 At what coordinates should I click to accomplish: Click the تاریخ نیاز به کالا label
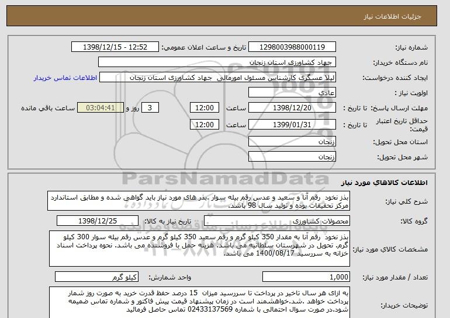point(168,221)
